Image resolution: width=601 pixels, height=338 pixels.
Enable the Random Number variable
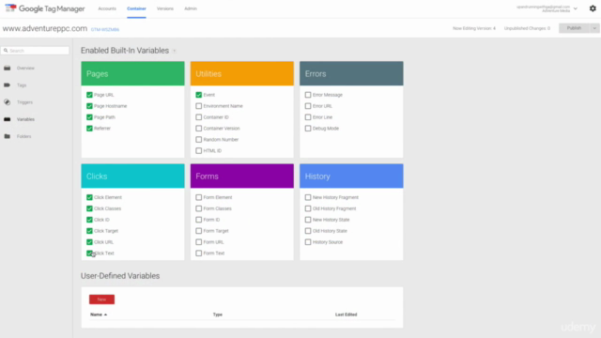198,140
